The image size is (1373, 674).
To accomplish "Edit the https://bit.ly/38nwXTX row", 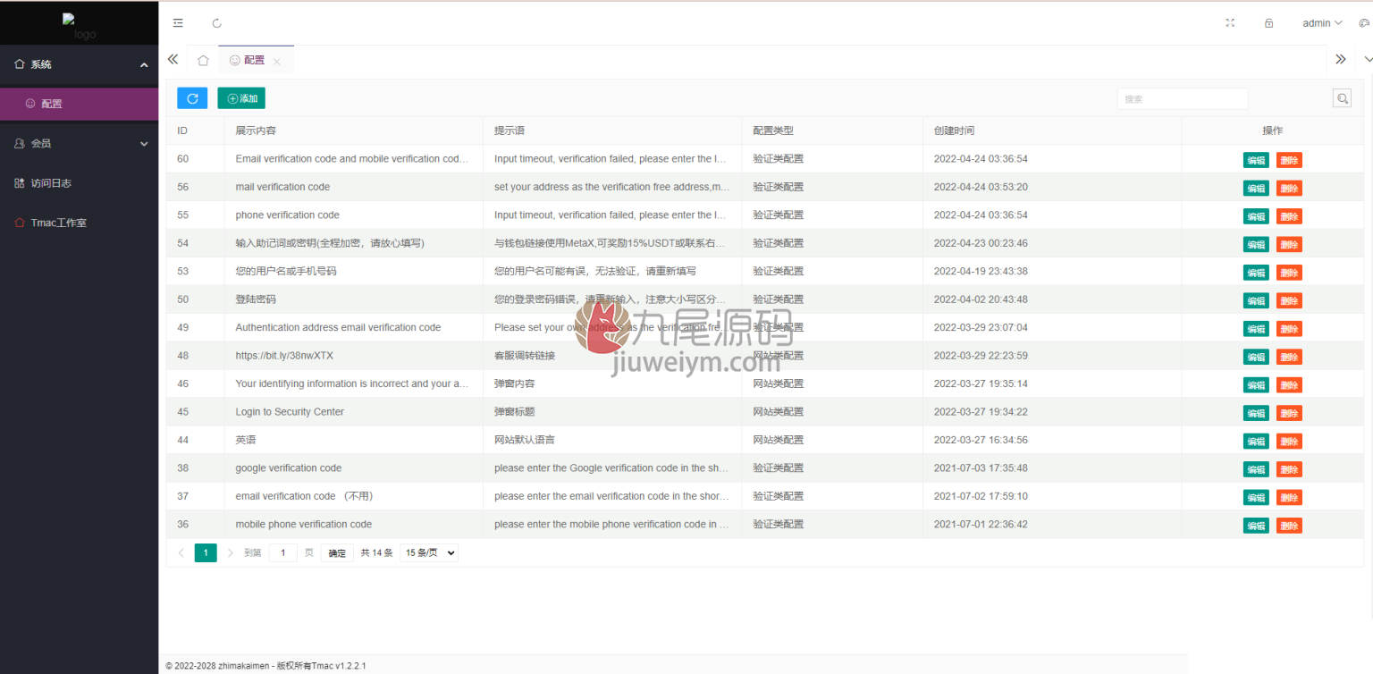I will (1256, 357).
